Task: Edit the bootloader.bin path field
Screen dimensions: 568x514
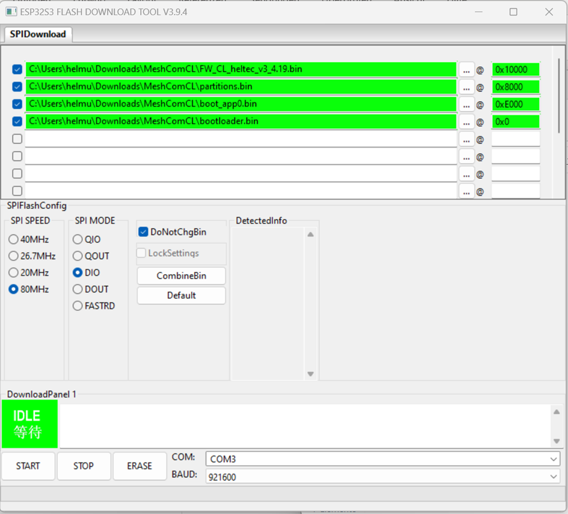Action: (x=241, y=121)
